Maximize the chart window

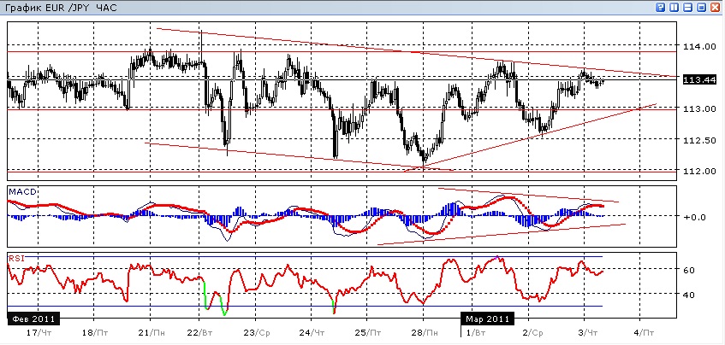[x=701, y=8]
